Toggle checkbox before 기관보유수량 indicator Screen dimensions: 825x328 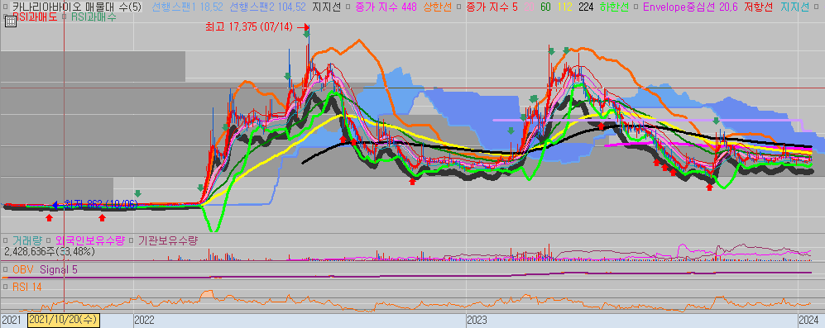tap(132, 241)
